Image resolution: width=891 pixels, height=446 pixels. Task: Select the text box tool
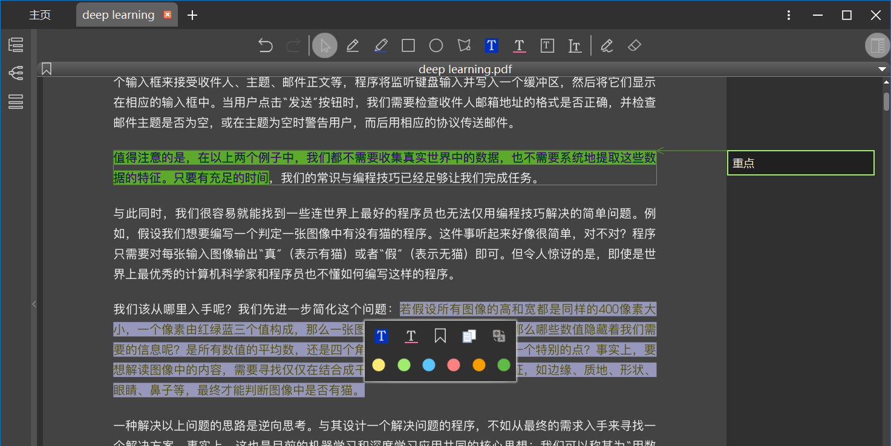point(547,45)
